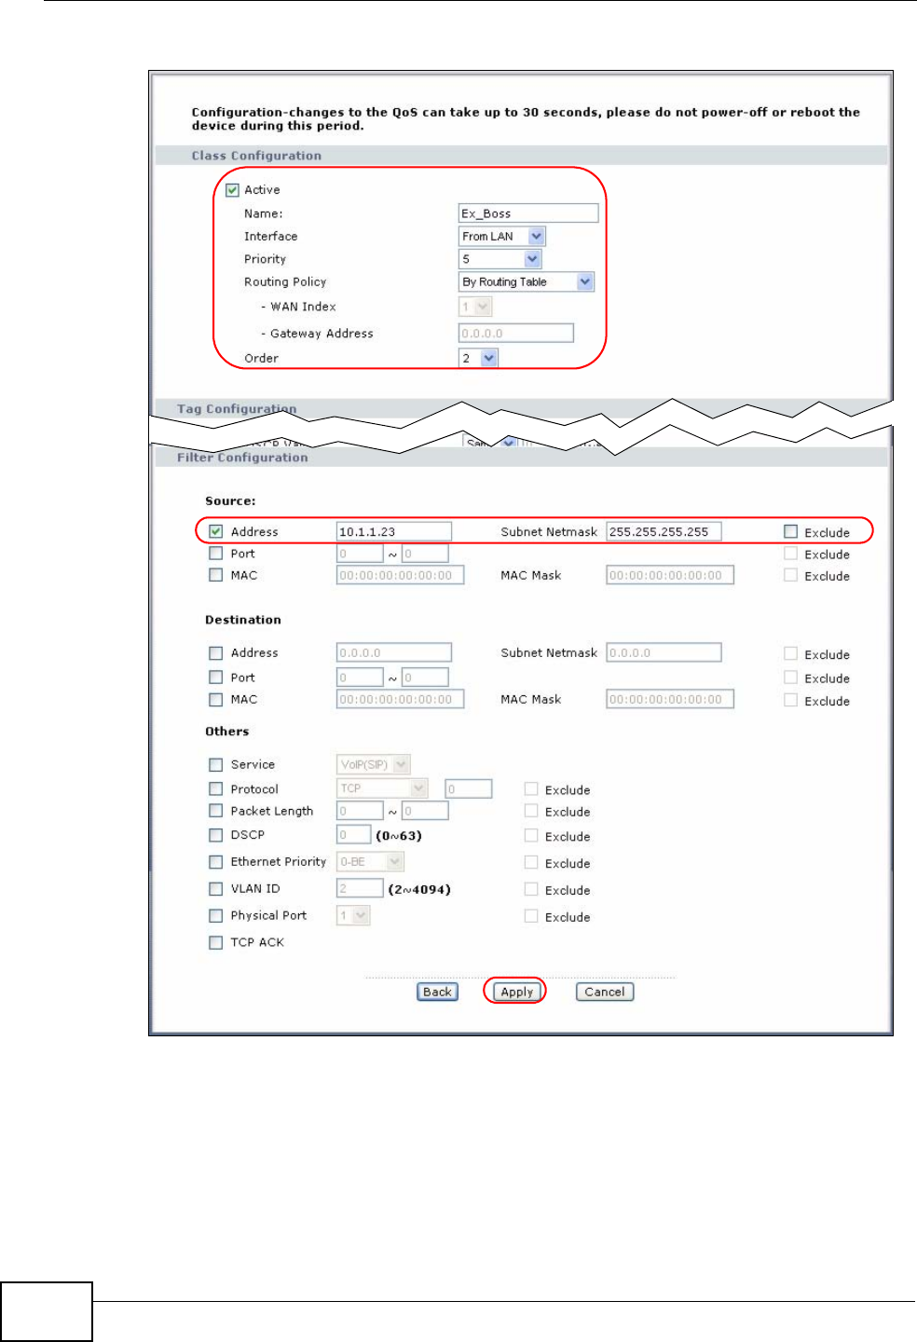917x1342 pixels.
Task: Check Exclude for Source Port
Action: [x=790, y=554]
